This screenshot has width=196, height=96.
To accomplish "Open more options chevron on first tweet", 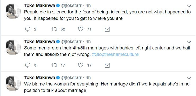I will 189,6.
